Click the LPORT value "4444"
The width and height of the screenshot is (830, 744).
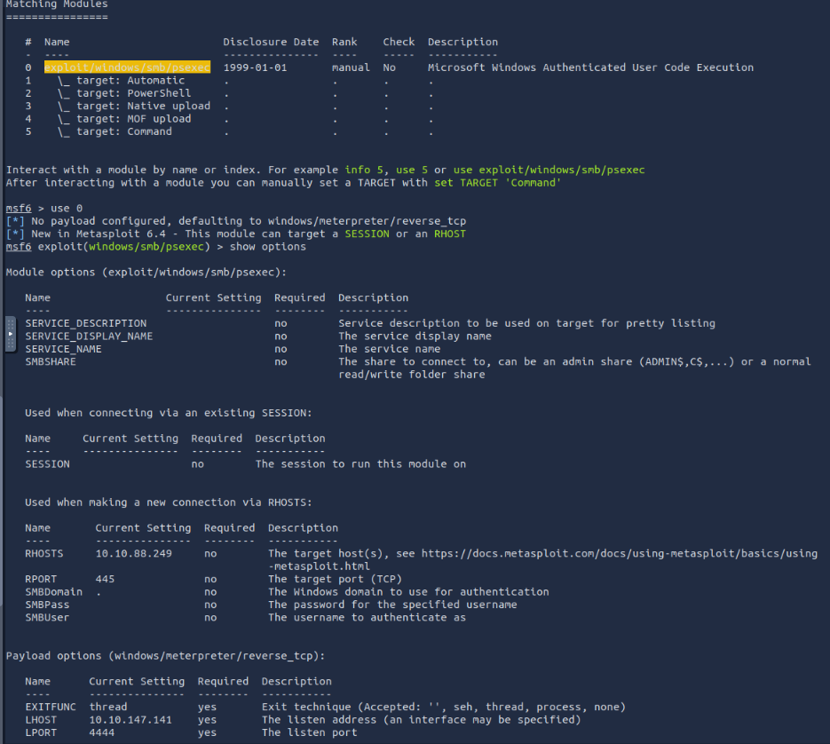[x=101, y=732]
